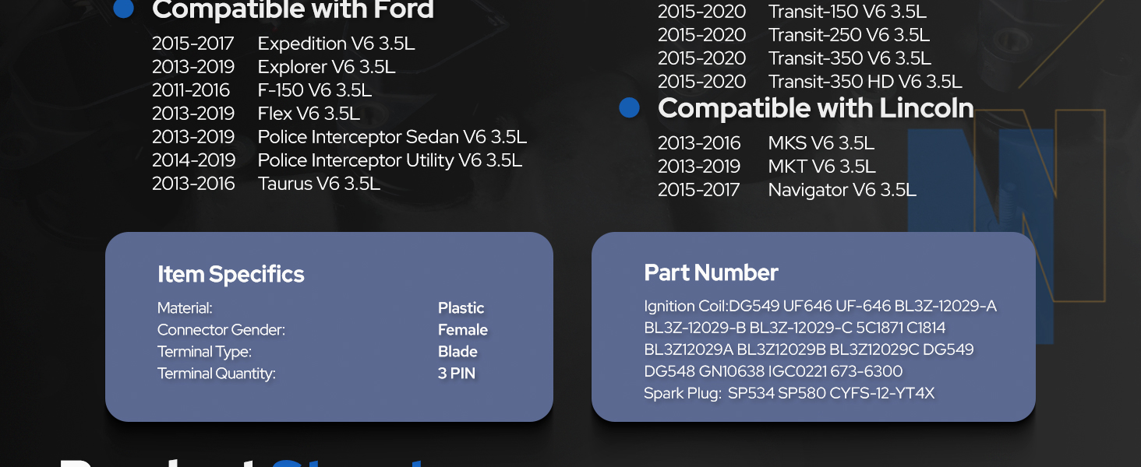Click the Spark Plug part numbers line
The height and width of the screenshot is (467, 1141).
(789, 394)
